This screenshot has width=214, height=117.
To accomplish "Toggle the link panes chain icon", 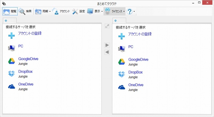I will (x=107, y=26).
